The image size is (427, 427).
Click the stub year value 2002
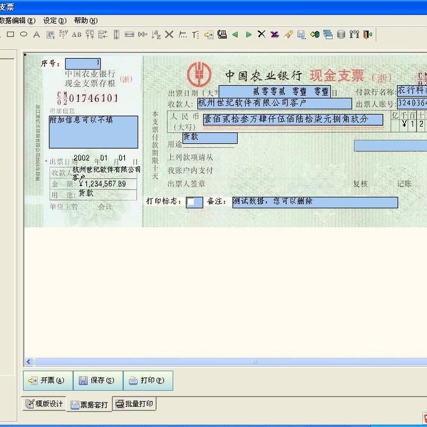tap(82, 158)
